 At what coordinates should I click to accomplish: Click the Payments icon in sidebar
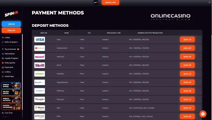[x=3, y=68]
